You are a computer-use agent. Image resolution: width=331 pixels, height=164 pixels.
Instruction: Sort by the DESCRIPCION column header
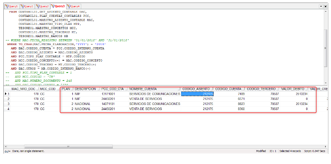(x=87, y=89)
